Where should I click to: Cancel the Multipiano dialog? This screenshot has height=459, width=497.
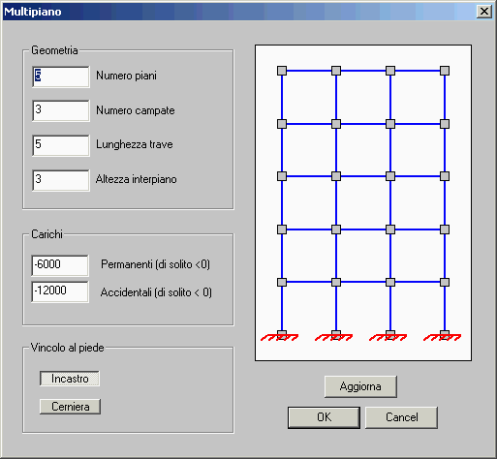(401, 417)
